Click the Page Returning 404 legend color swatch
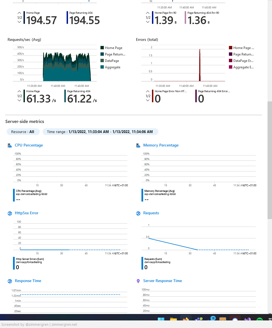This screenshot has height=328, width=272. 102,54
